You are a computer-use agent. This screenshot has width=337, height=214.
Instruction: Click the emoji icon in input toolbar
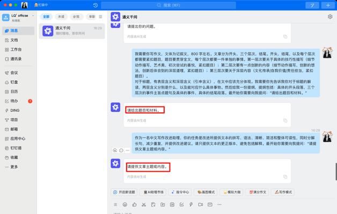pyautogui.click(x=125, y=204)
